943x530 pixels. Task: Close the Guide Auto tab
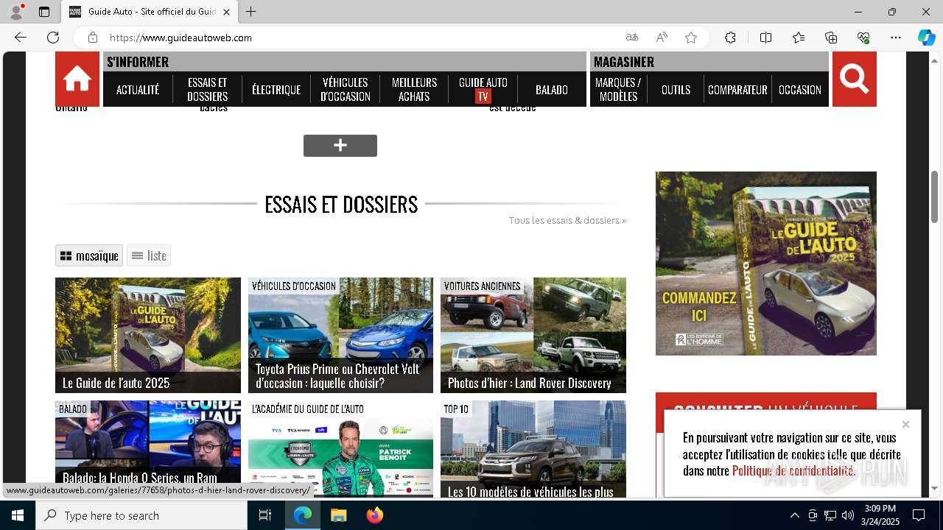click(226, 12)
